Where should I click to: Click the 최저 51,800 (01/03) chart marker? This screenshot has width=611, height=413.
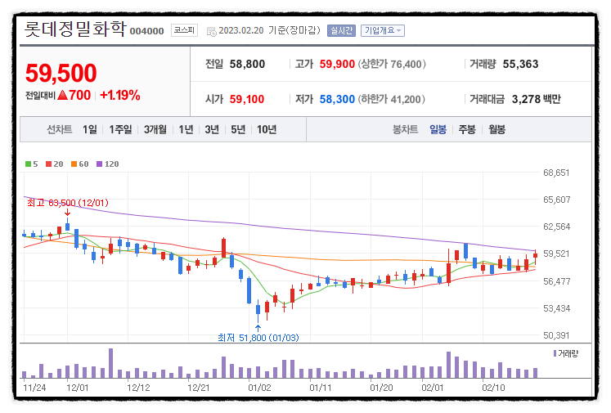(x=258, y=338)
